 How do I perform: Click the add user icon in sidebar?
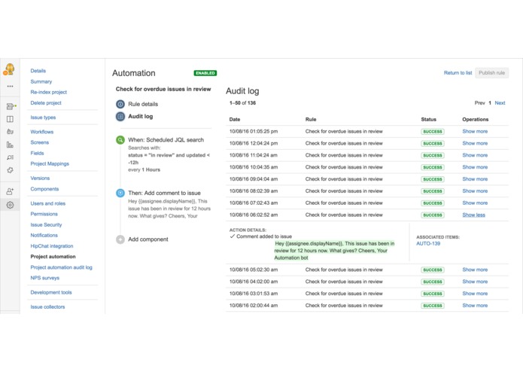pos(10,191)
